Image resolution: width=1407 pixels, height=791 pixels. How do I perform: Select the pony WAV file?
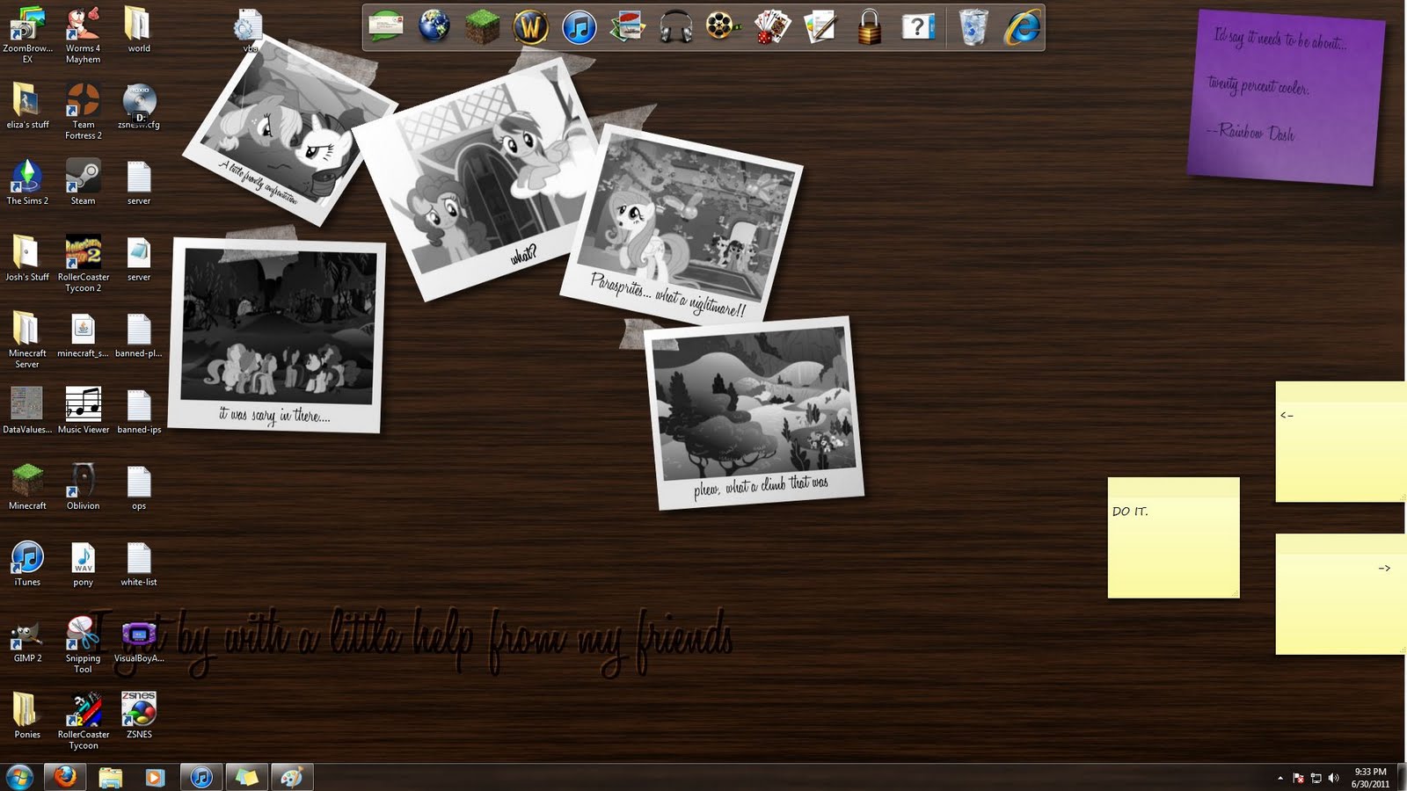coord(83,562)
